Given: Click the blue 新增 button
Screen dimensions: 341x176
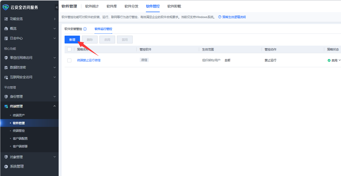Looking at the screenshot, I should point(72,40).
